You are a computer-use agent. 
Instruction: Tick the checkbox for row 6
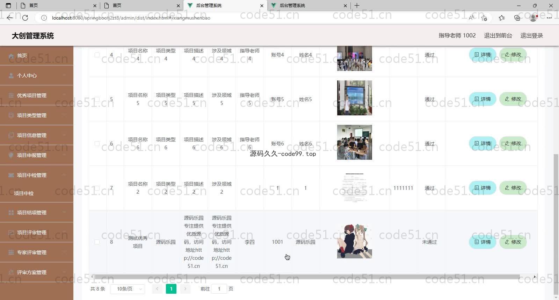97,144
